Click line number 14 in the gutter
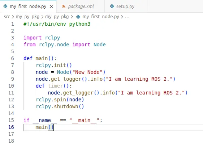 11,113
